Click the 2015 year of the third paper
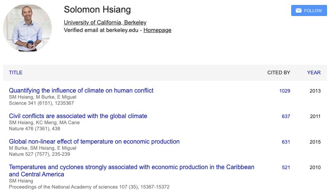332x192 pixels. (315, 142)
